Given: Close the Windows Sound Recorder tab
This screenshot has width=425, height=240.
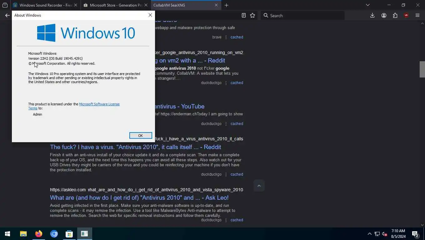Looking at the screenshot, I should 76,5.
